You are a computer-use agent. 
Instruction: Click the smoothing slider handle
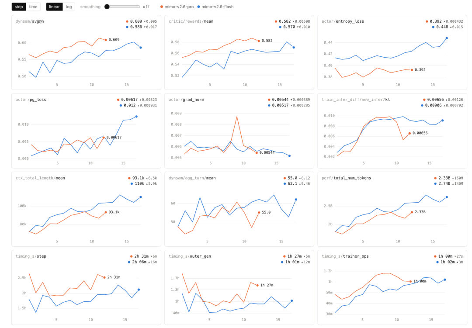(107, 7)
